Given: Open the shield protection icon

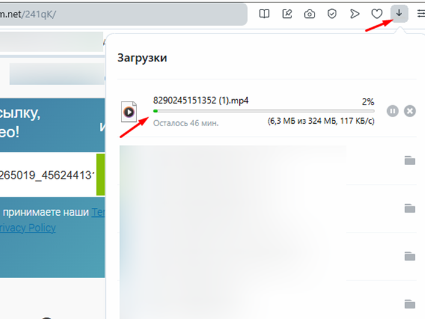Looking at the screenshot, I should pyautogui.click(x=332, y=14).
